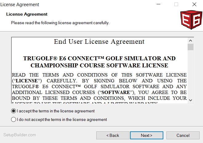Click the license scrollbar thumb

click(190, 47)
